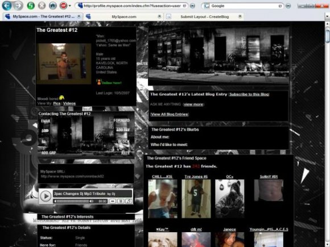Close the middle MySpace.com tab
The width and height of the screenshot is (330, 247).
pyautogui.click(x=159, y=16)
